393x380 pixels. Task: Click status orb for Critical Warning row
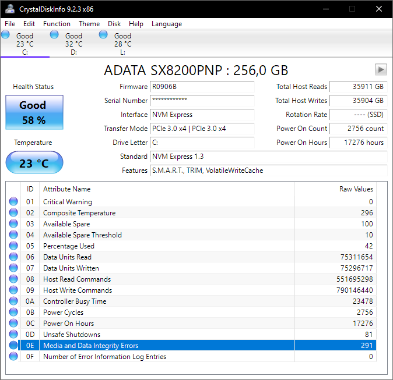coord(13,201)
